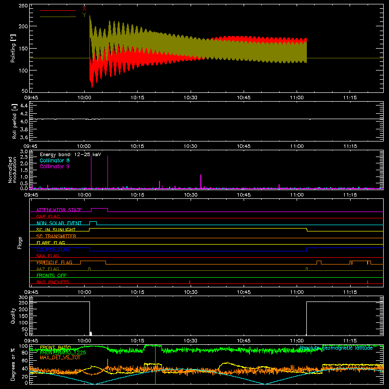Click the Degrees or % axis title

coord(13,365)
